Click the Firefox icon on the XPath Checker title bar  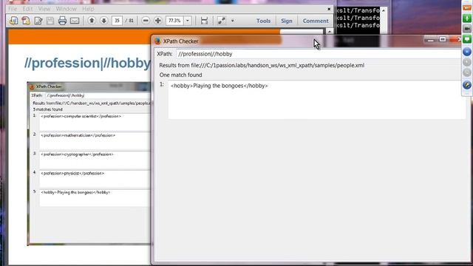pos(157,41)
